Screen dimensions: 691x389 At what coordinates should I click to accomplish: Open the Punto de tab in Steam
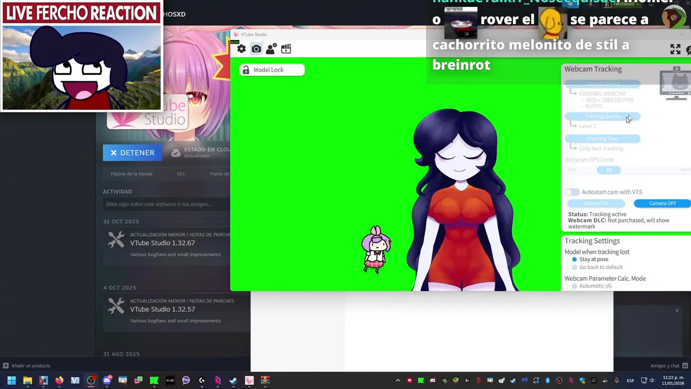[220, 173]
